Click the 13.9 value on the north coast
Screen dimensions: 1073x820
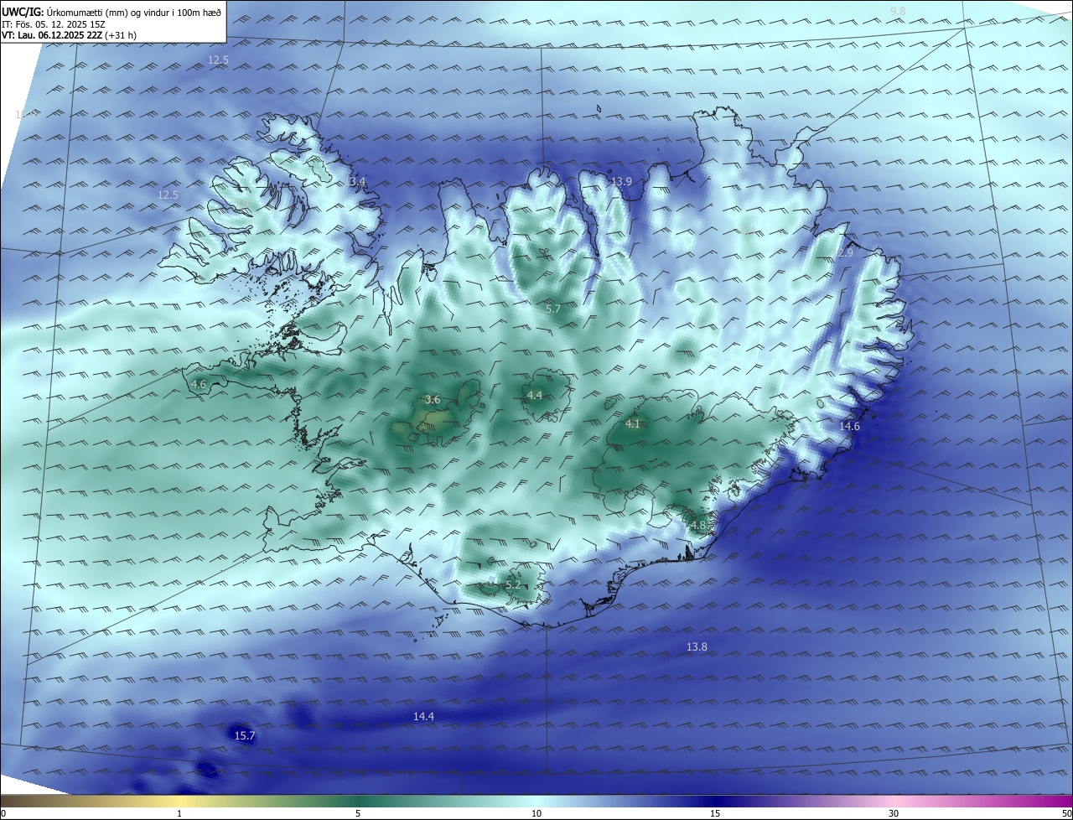621,182
